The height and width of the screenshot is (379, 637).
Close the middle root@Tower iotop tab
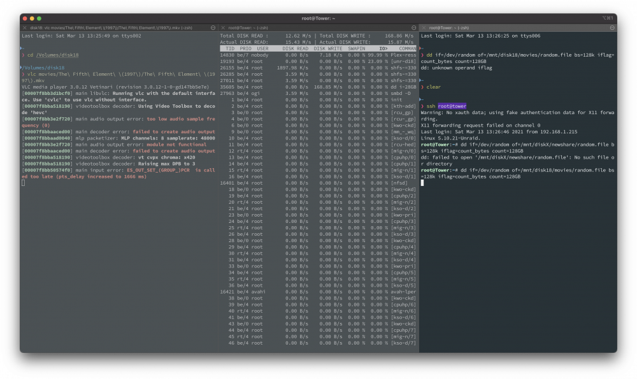point(222,27)
